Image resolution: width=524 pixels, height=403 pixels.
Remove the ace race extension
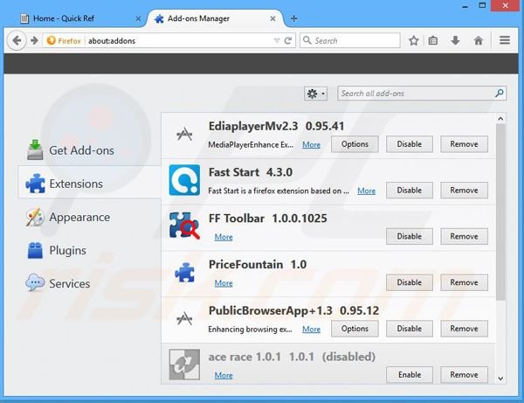coord(464,375)
